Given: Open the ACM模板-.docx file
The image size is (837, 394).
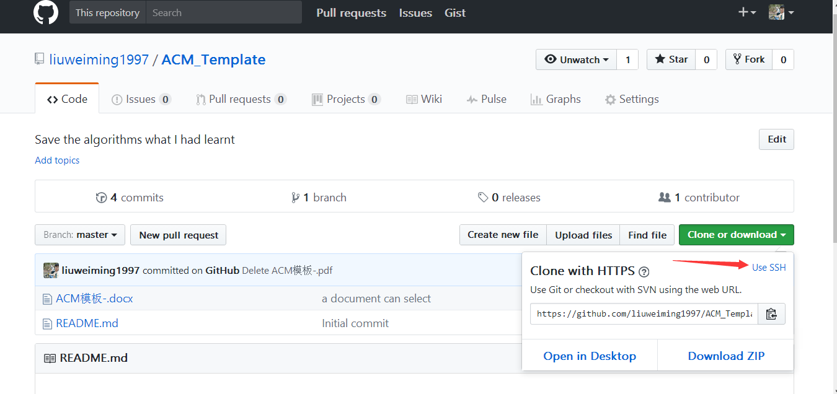Looking at the screenshot, I should [x=94, y=299].
